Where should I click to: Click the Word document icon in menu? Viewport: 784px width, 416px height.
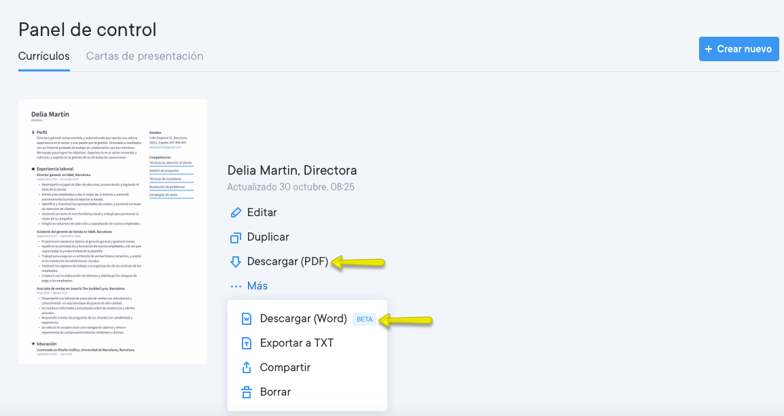click(247, 319)
